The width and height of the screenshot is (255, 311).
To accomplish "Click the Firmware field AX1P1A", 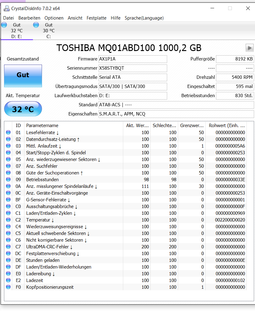I will [133, 59].
